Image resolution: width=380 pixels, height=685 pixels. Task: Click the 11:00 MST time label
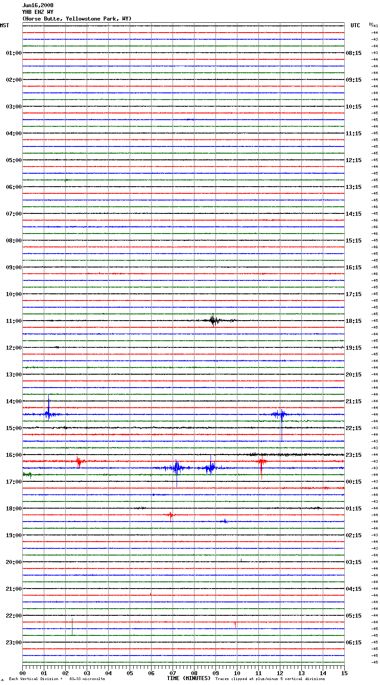[x=14, y=321]
